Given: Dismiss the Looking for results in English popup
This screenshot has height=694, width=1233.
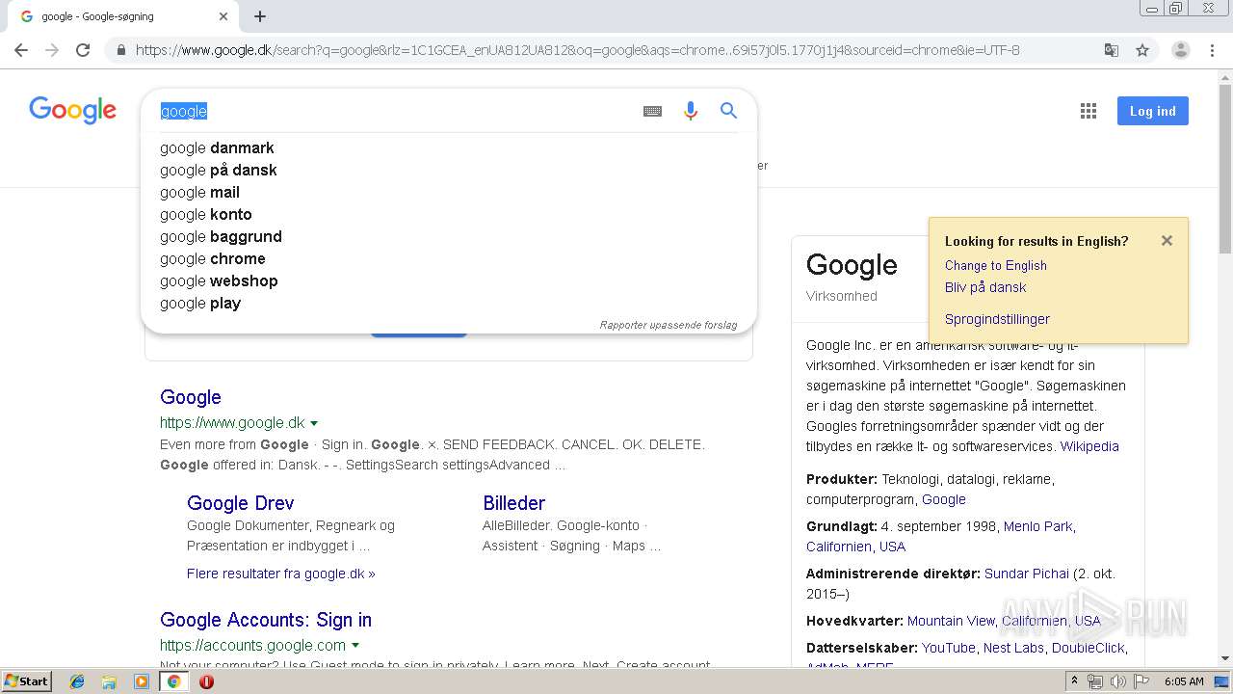Looking at the screenshot, I should tap(1167, 241).
